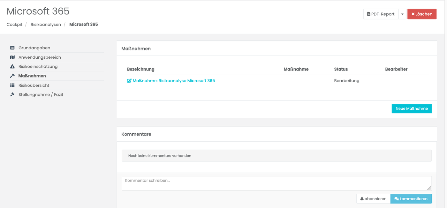Select Maßnahmen in the sidebar
This screenshot has width=447, height=208.
(32, 76)
